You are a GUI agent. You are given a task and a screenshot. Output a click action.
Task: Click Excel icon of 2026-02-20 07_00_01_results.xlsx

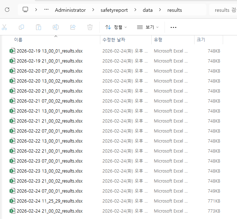[12, 71]
